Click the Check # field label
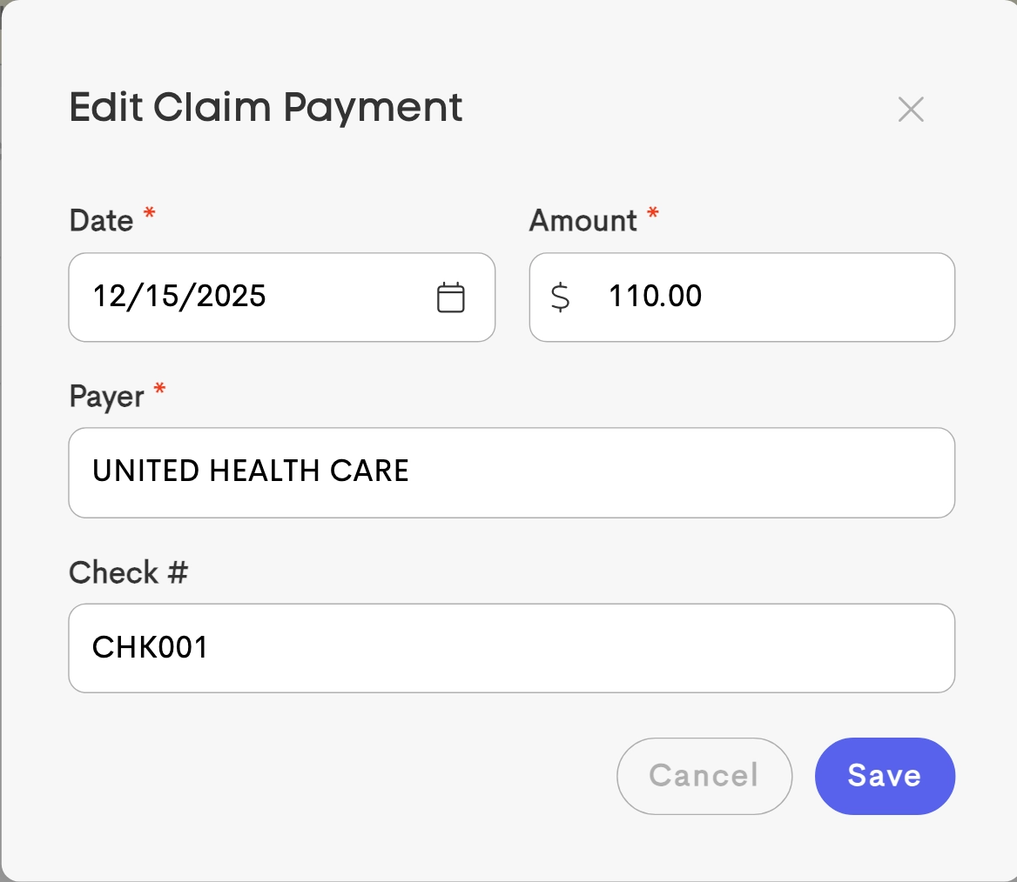Screen dimensions: 1017x882 click(x=128, y=573)
